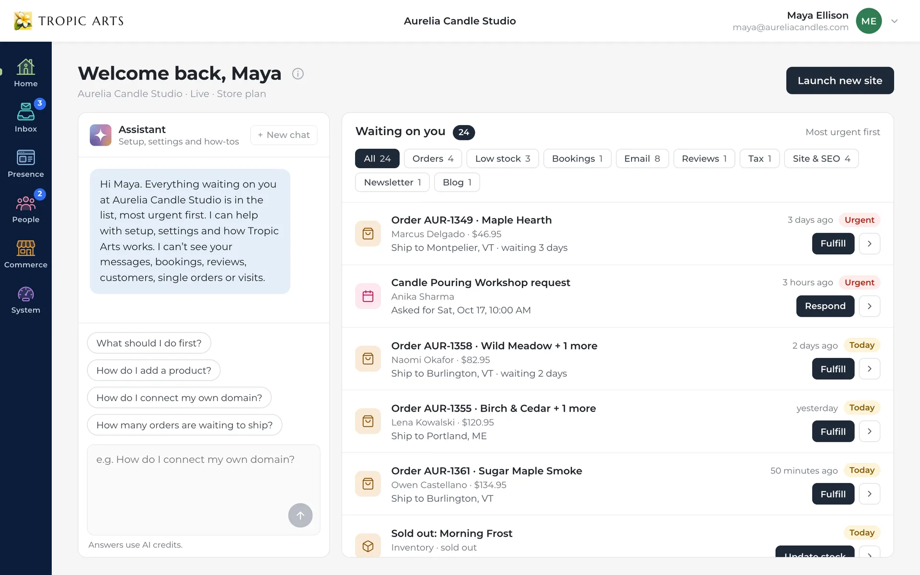The height and width of the screenshot is (575, 920).
Task: Click the Assistant sparkle icon
Action: coord(101,135)
